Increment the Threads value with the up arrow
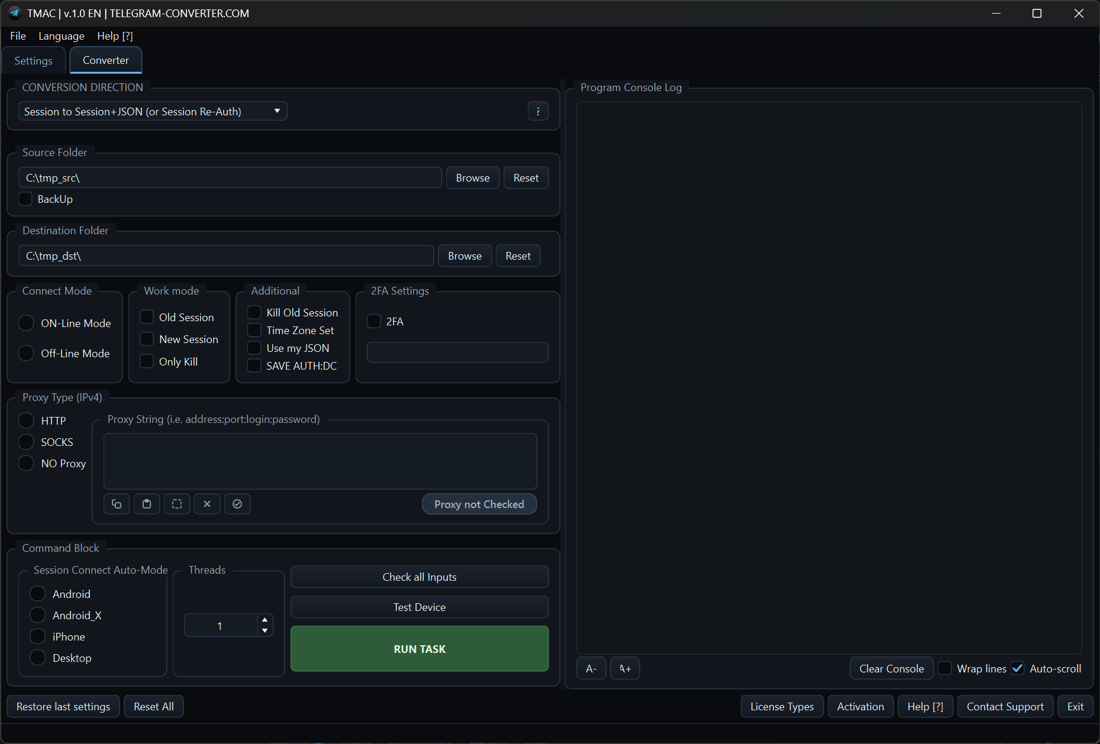Viewport: 1100px width, 744px height. [265, 620]
